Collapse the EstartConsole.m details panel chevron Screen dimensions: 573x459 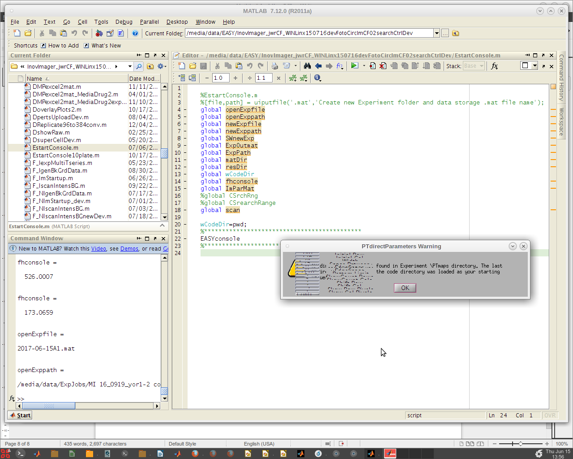tap(162, 226)
